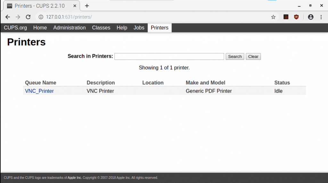Open a new browser tab

coord(87,6)
